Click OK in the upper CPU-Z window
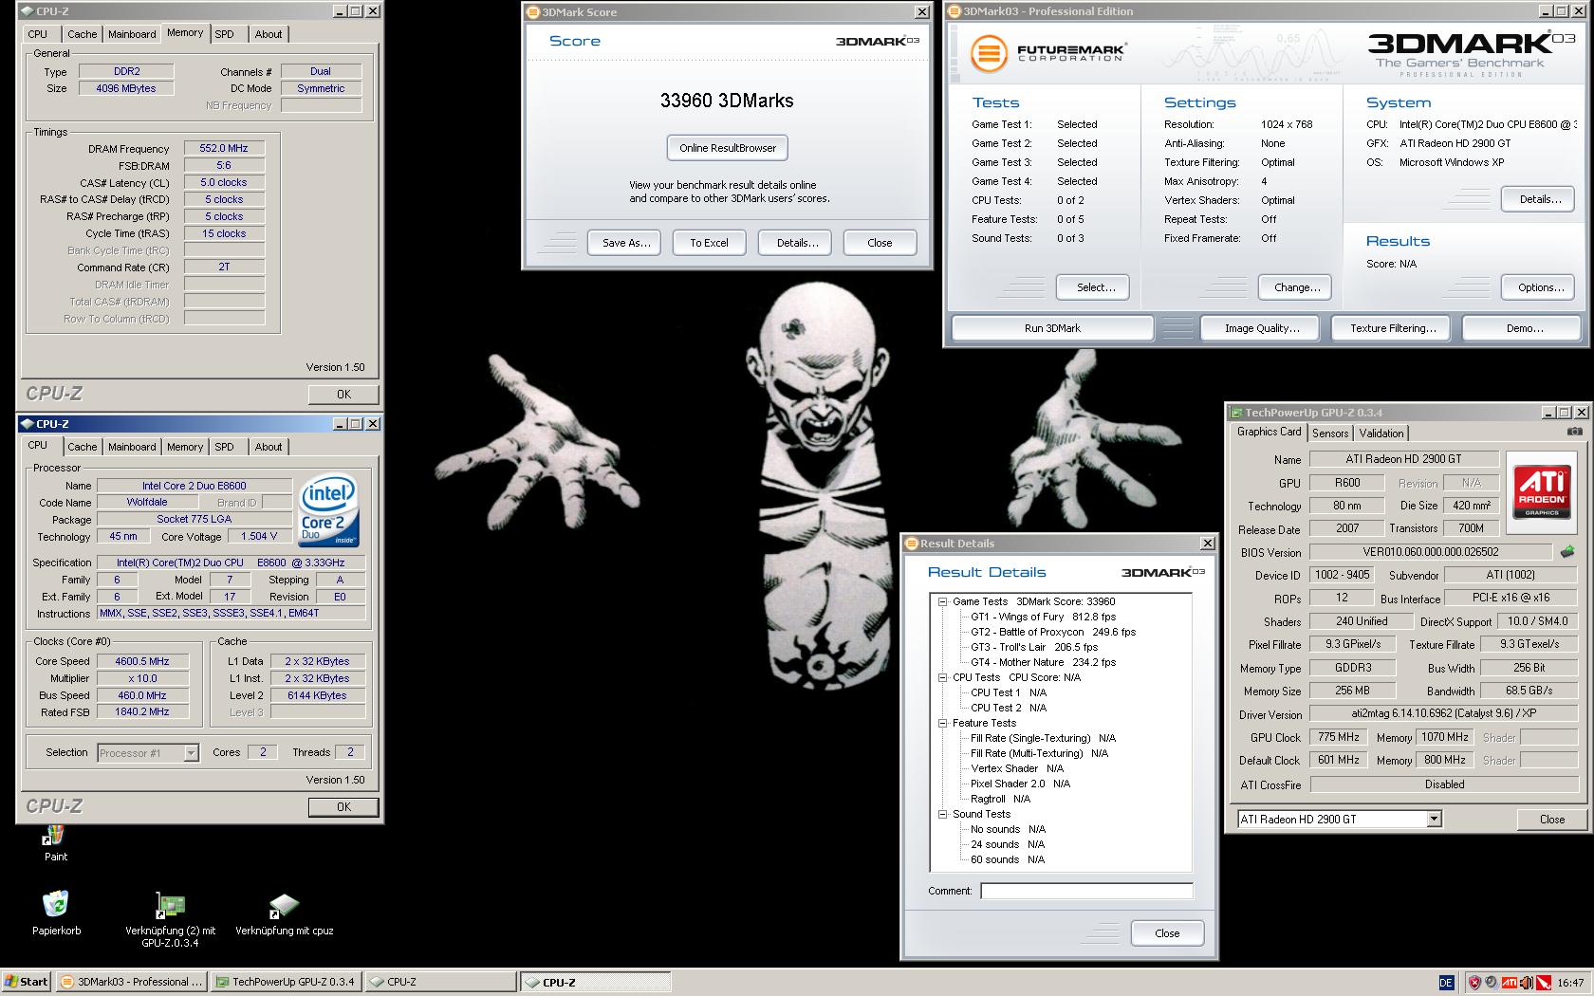This screenshot has height=996, width=1594. click(343, 394)
